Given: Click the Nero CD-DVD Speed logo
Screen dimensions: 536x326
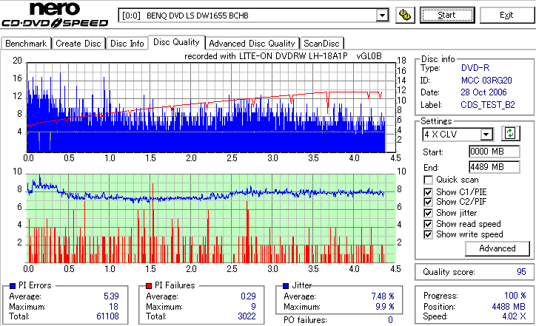Looking at the screenshot, I should pos(55,15).
